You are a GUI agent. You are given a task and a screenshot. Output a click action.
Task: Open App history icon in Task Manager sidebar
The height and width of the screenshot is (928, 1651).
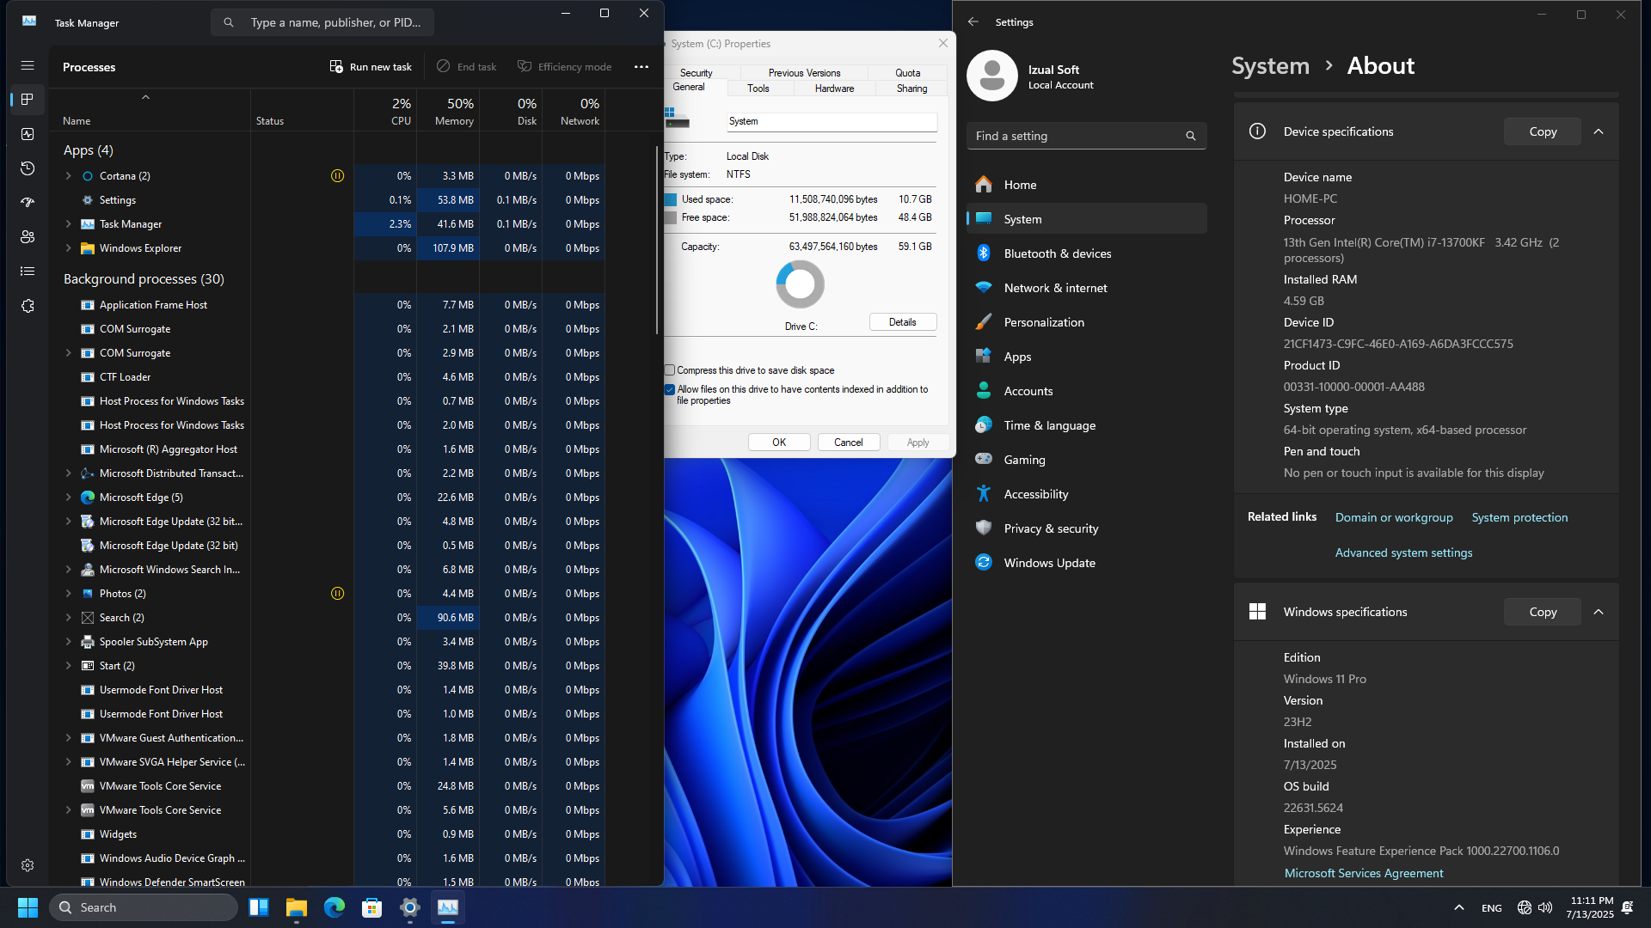coord(28,168)
